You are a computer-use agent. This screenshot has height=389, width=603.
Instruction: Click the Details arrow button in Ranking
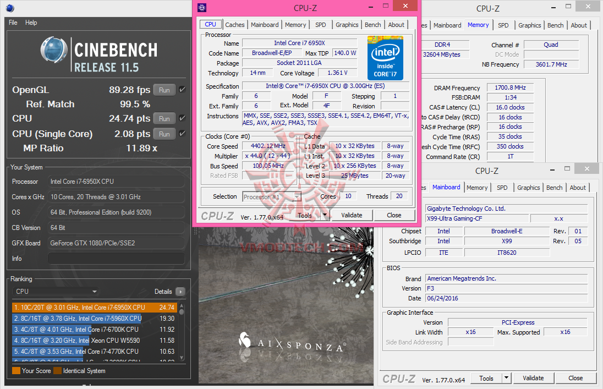pos(180,292)
